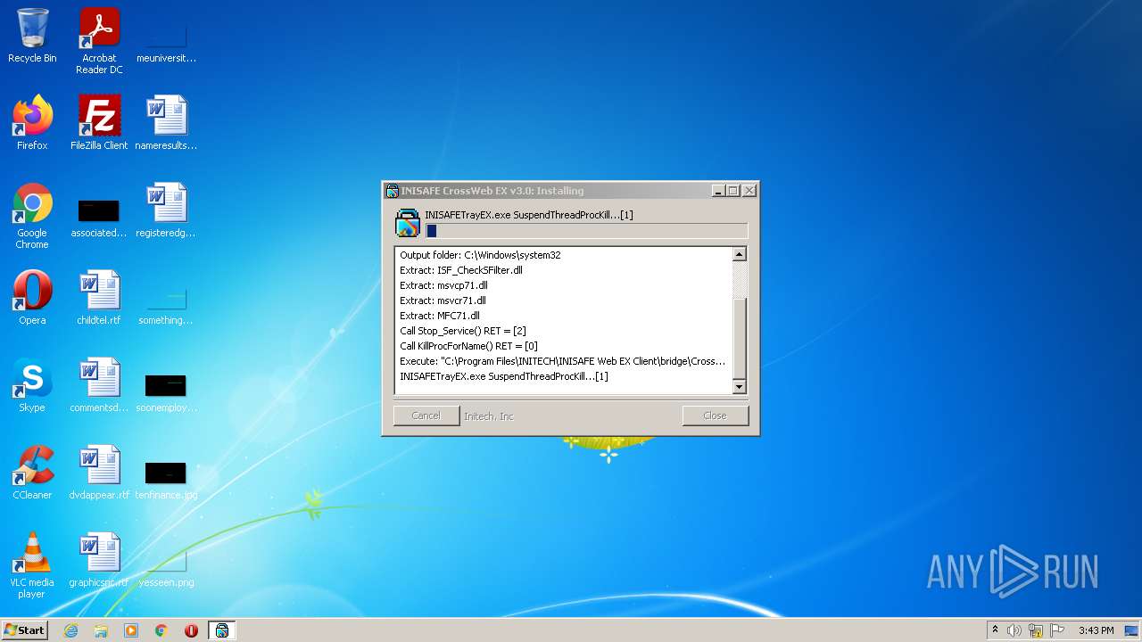Open Windows Media Player taskbar icon
This screenshot has height=642, width=1142.
coord(131,630)
